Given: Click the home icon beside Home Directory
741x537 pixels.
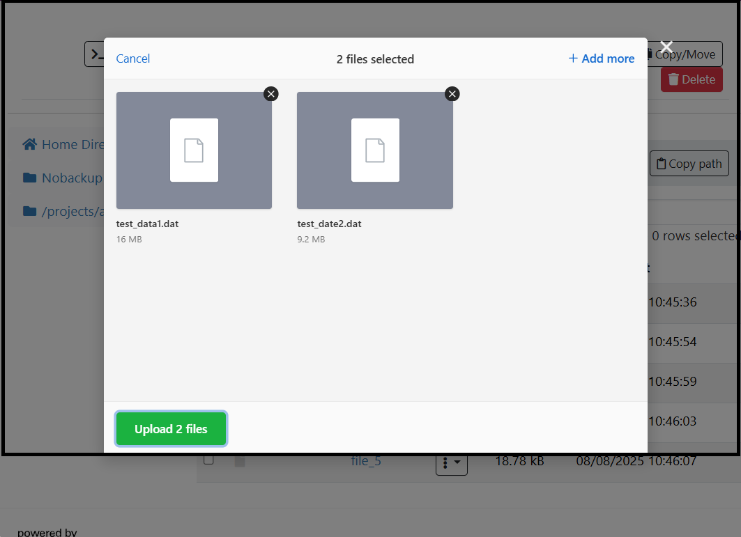Looking at the screenshot, I should 29,143.
